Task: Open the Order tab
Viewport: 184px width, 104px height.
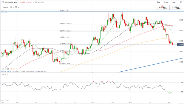Action: click(166, 2)
